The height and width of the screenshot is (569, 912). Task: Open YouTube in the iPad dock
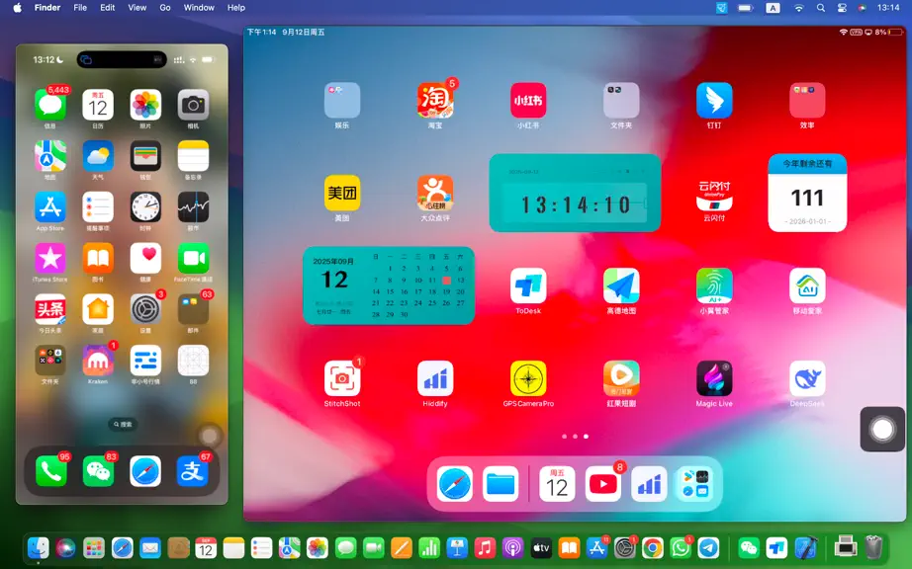click(x=603, y=484)
